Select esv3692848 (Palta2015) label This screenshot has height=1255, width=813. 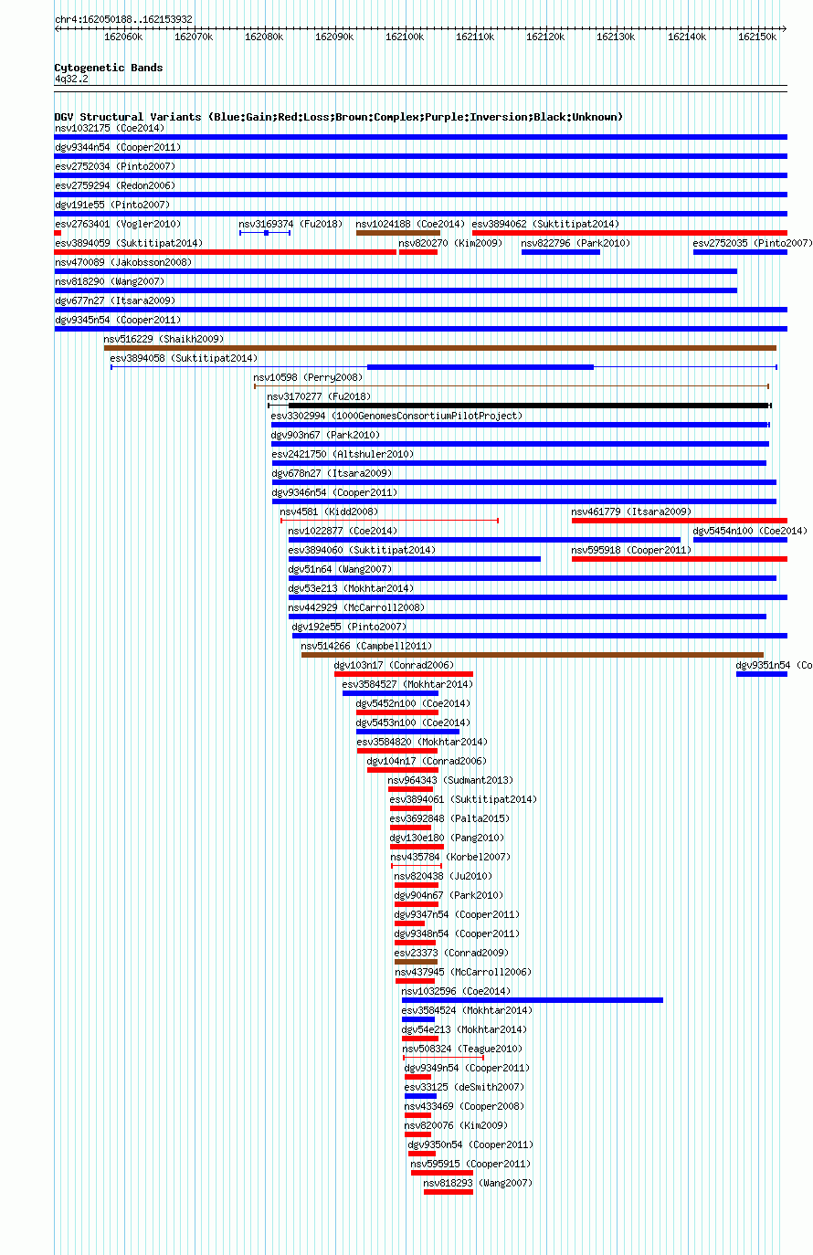click(x=449, y=818)
